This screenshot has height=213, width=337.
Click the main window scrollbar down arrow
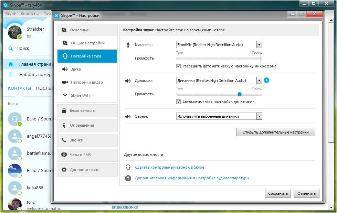coord(331,207)
